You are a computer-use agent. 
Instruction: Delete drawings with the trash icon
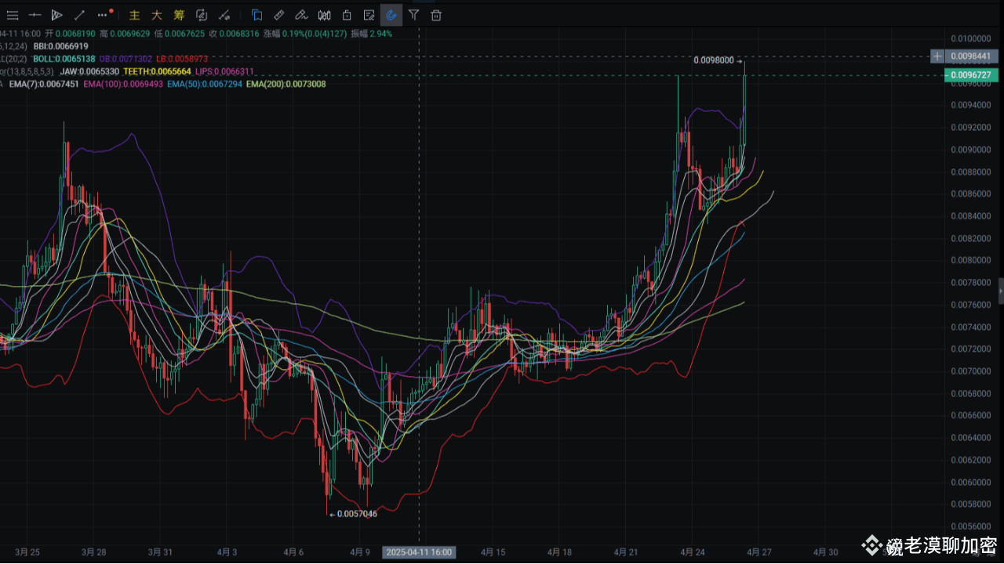pos(436,15)
